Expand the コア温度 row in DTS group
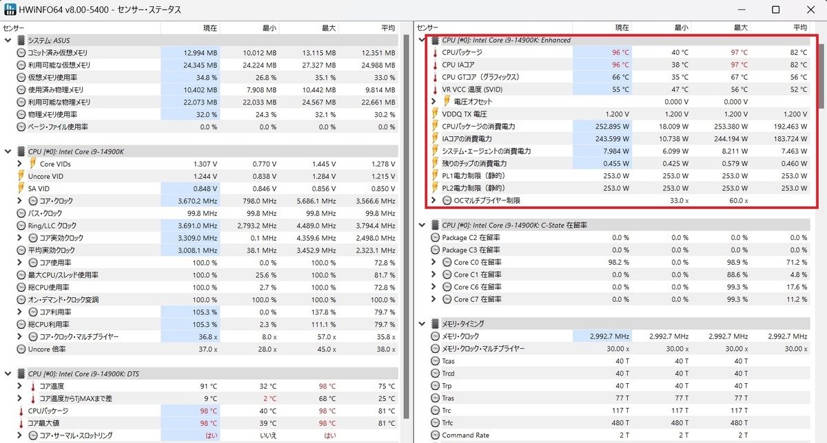 (19, 386)
